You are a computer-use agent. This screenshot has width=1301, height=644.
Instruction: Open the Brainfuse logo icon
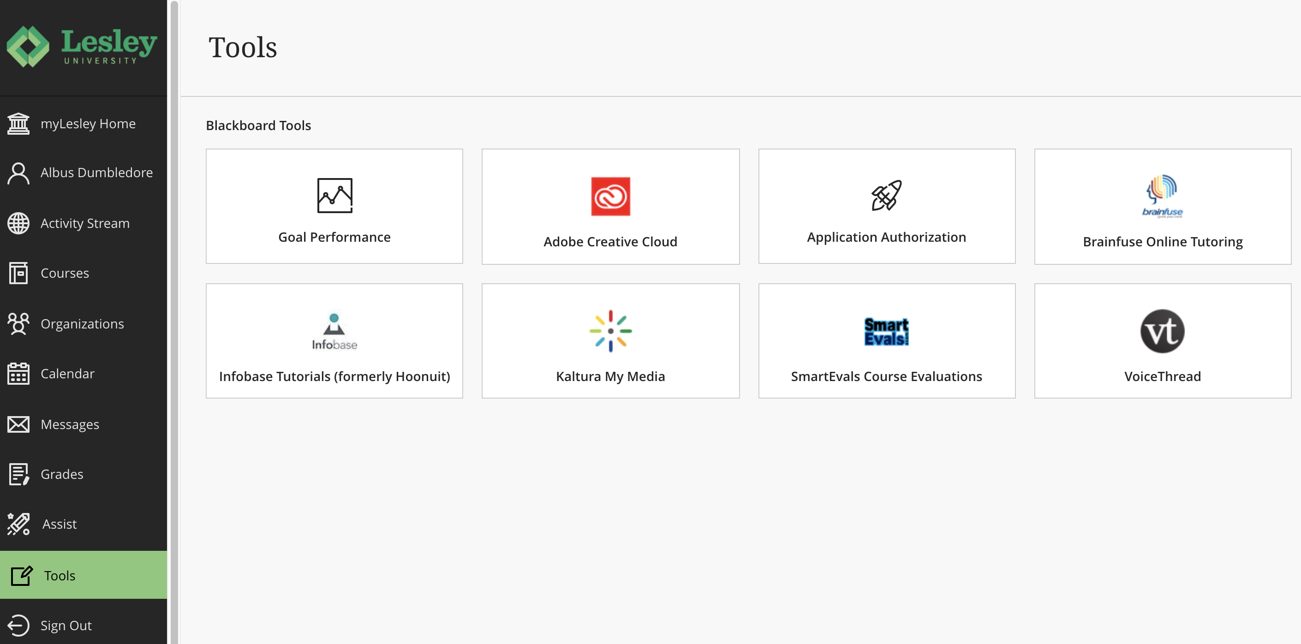click(x=1162, y=197)
